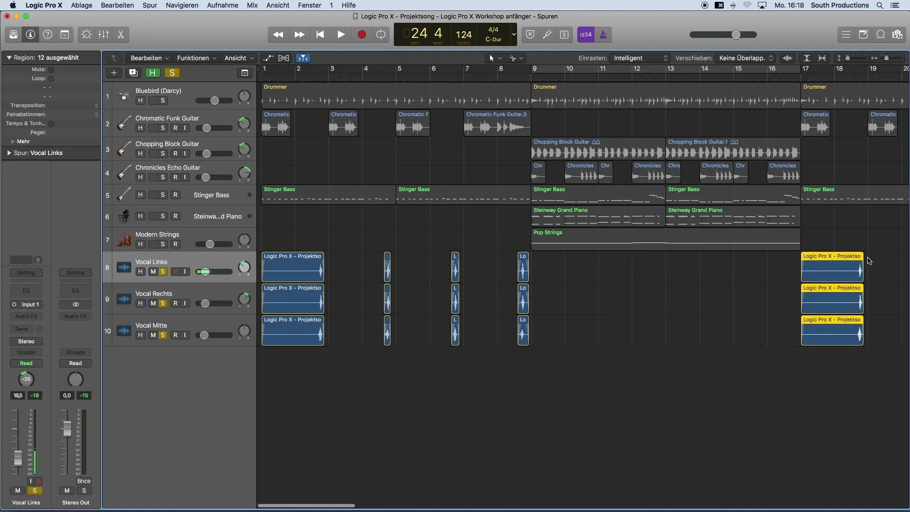Click the Fast Forward transport button
This screenshot has width=910, height=512.
point(299,35)
